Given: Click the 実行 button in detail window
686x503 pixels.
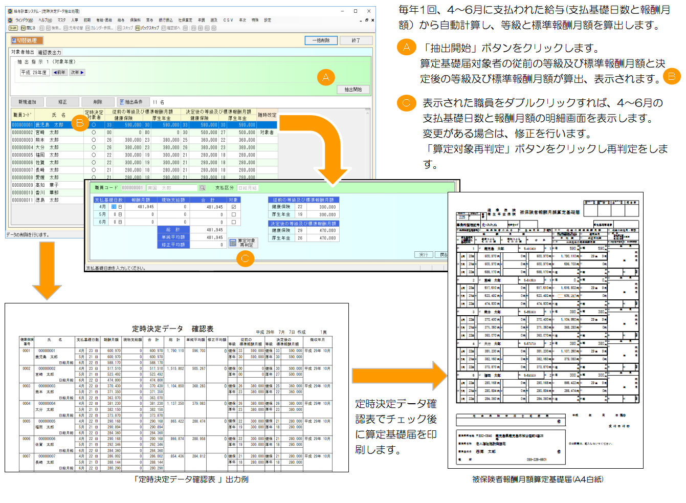Looking at the screenshot, I should click(x=424, y=254).
